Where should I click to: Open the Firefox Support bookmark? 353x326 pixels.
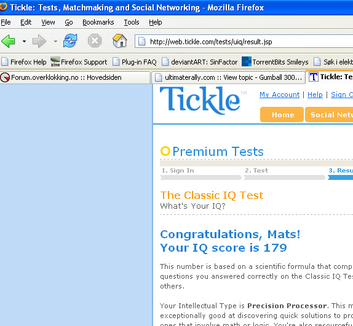[x=79, y=62]
